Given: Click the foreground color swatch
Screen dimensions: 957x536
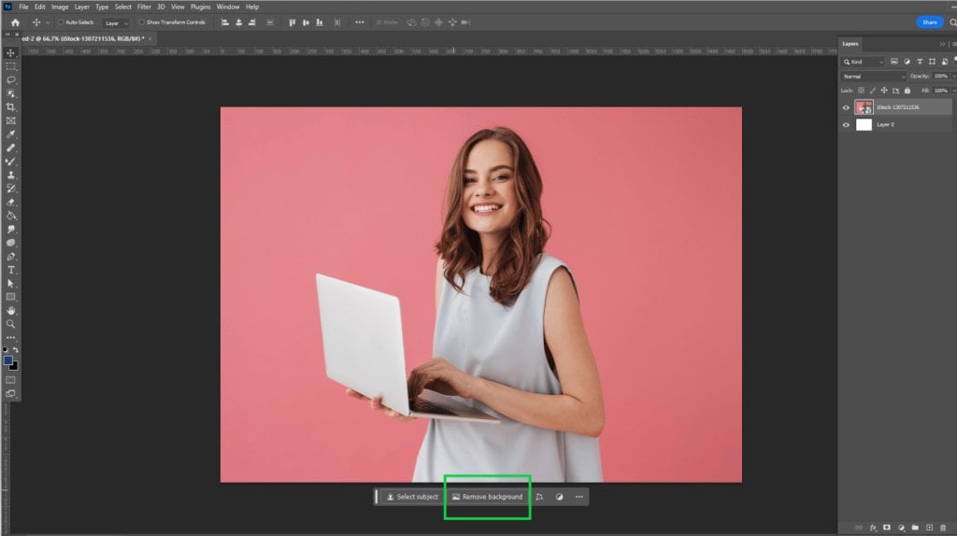Looking at the screenshot, I should coord(7,361).
